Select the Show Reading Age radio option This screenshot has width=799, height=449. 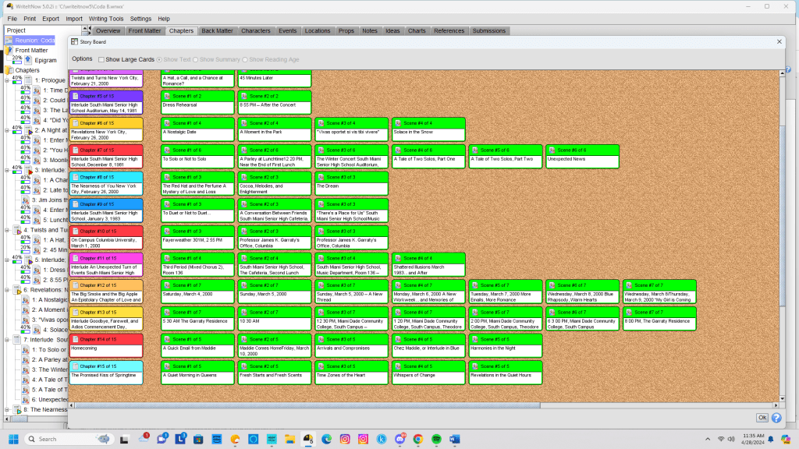click(x=245, y=59)
